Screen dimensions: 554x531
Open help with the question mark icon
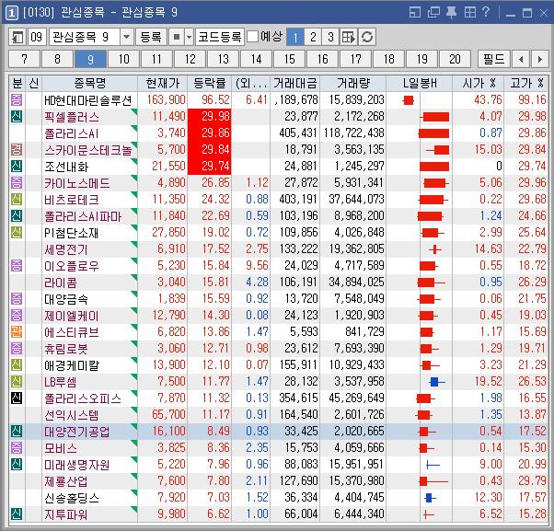tap(487, 12)
